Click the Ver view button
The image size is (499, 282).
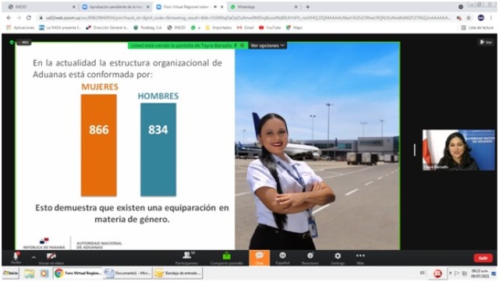pyautogui.click(x=486, y=42)
